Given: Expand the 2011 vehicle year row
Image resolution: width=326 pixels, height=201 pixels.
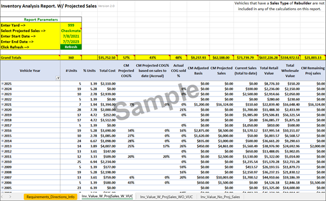Looking at the screenshot, I should pos(3,157).
